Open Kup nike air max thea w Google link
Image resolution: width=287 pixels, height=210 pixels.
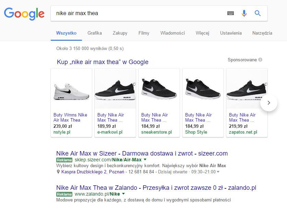(103, 62)
